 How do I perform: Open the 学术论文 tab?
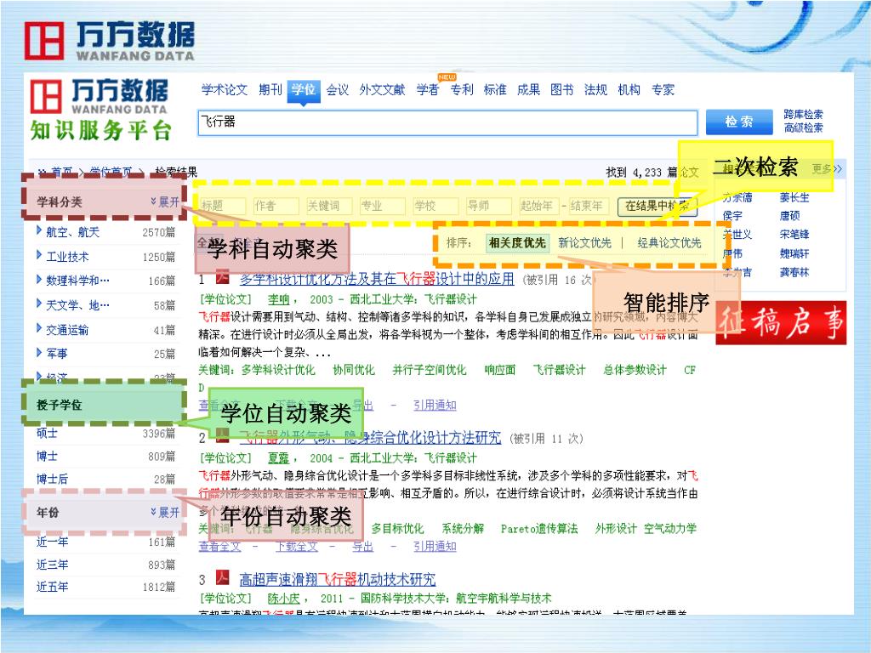pos(225,89)
